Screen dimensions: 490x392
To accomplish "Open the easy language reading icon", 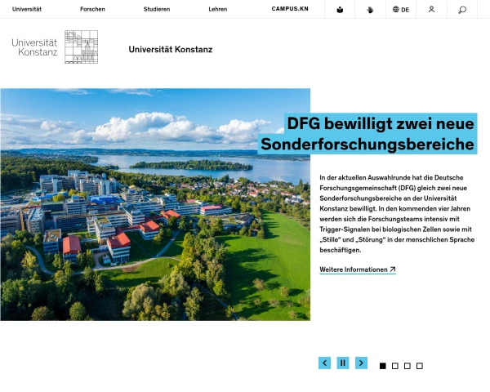I will click(340, 9).
